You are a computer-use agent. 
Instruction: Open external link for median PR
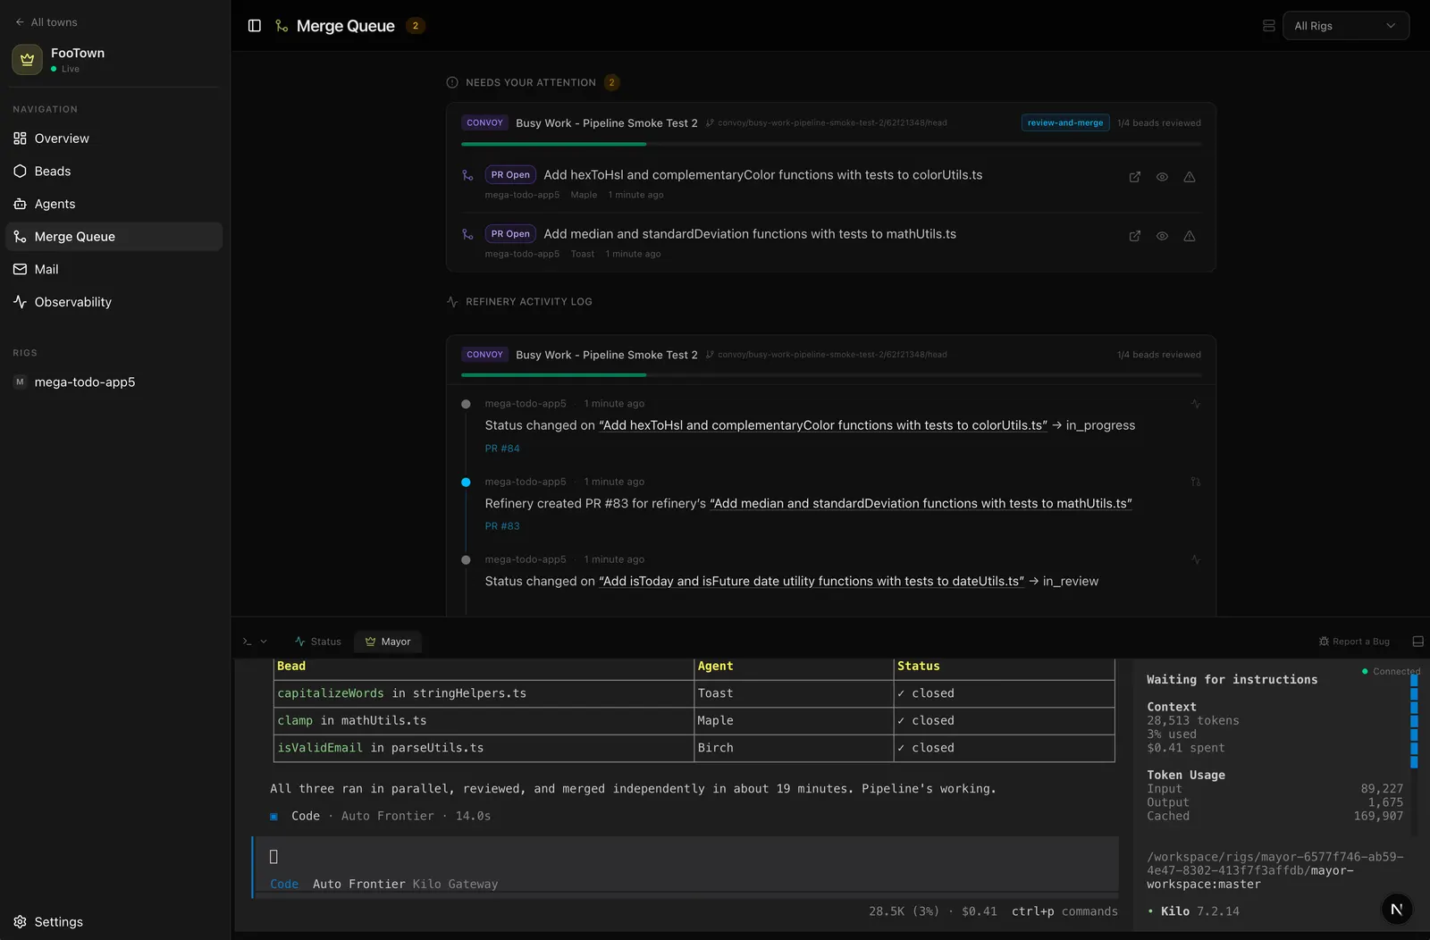click(x=1135, y=236)
